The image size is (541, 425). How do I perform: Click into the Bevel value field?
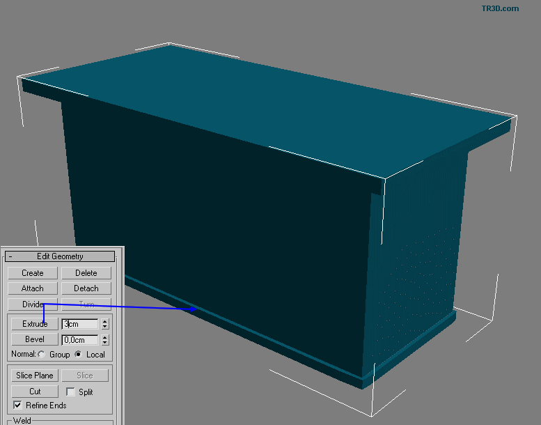click(x=80, y=340)
